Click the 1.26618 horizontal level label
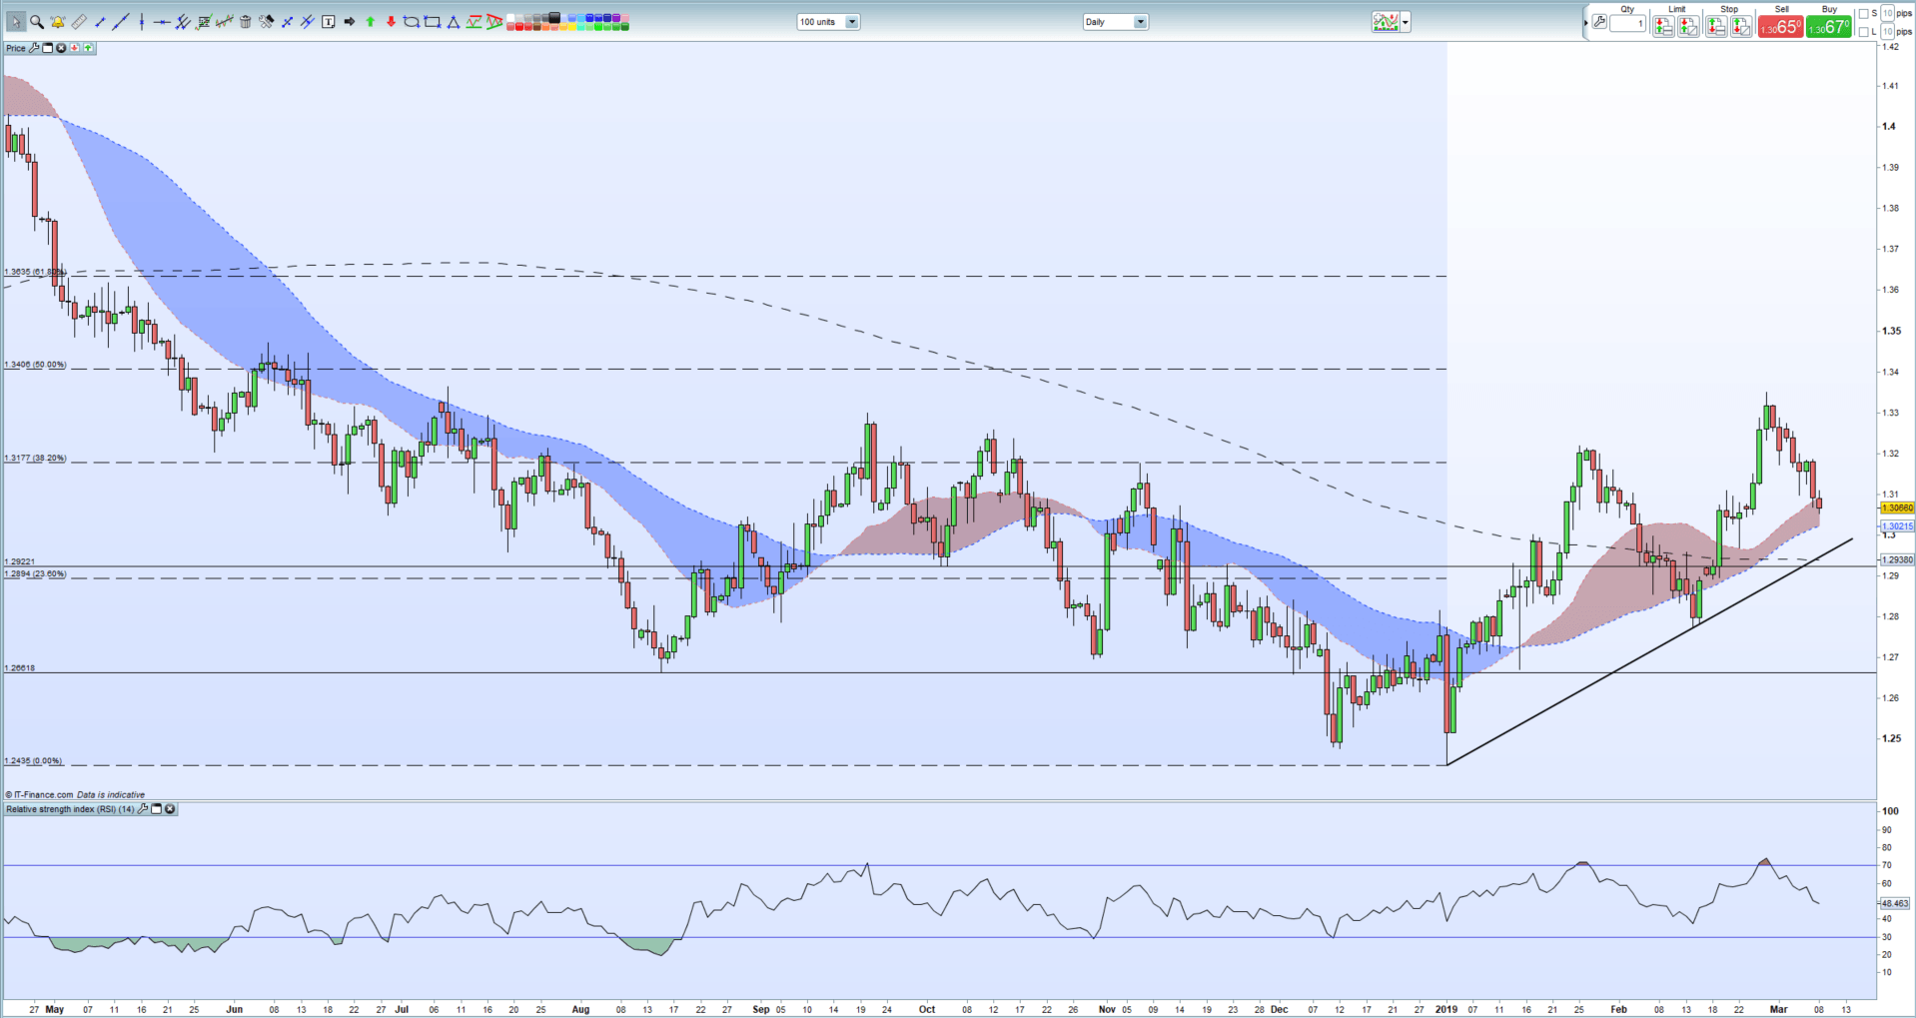Screen dimensions: 1916x1018 (20, 667)
